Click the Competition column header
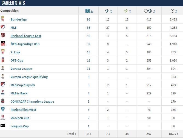This screenshot has width=183, height=139. [x=10, y=11]
